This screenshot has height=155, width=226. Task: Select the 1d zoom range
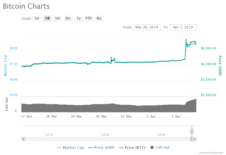(37, 19)
